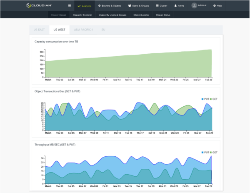Viewport: 250px width, 193px height.
Task: Click the Analytics chart icon
Action: [x=79, y=6]
